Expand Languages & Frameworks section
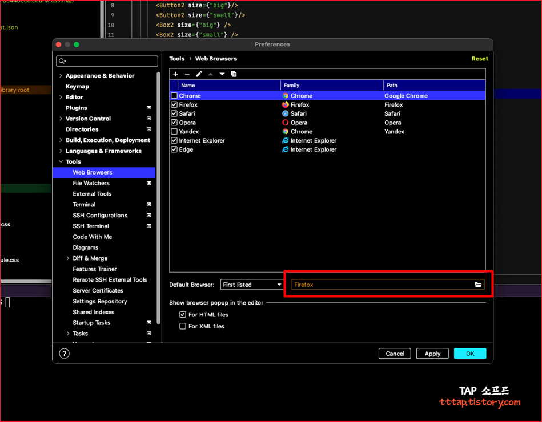Image resolution: width=542 pixels, height=422 pixels. pos(61,151)
